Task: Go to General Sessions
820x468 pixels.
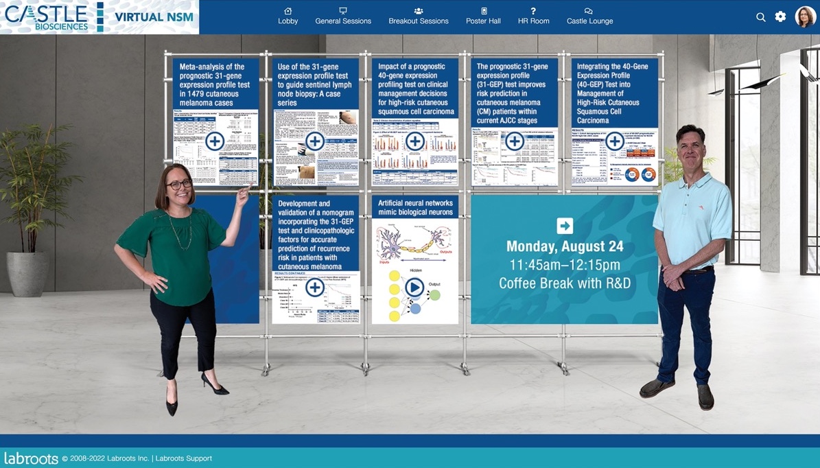Action: (343, 16)
